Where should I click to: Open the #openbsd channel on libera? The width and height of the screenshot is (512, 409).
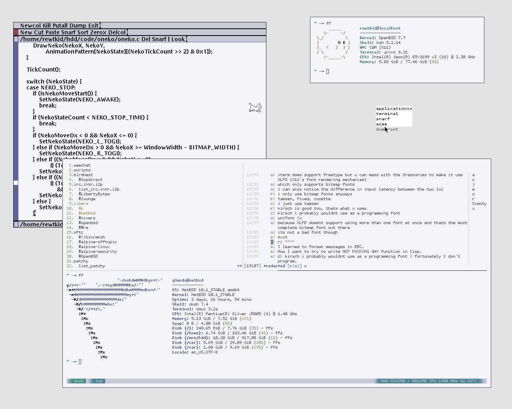(x=88, y=223)
